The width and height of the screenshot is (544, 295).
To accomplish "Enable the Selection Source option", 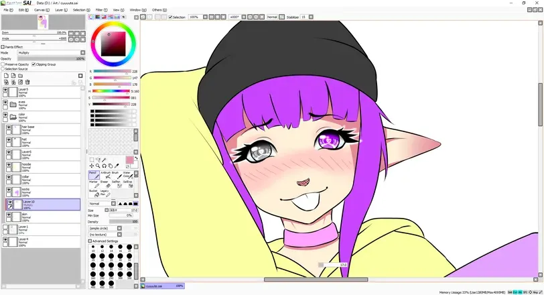I will (x=3, y=68).
